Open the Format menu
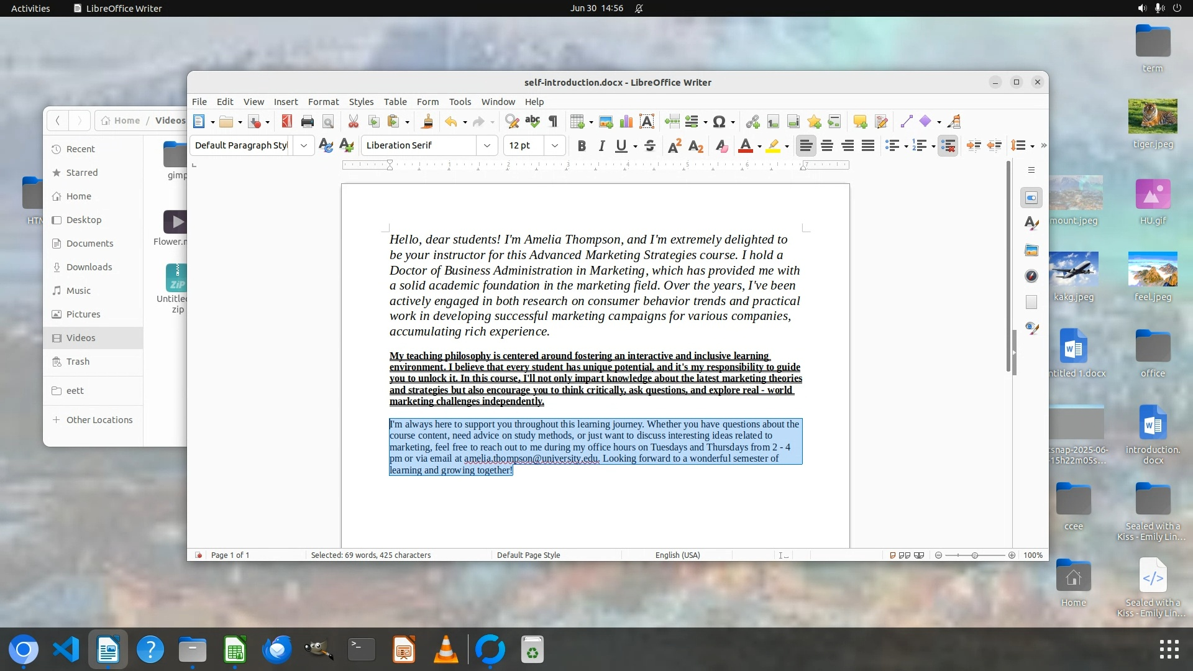Viewport: 1193px width, 671px height. [x=323, y=101]
